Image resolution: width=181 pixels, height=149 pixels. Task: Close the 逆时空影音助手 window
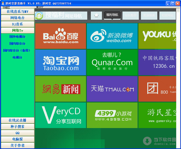coord(178,3)
